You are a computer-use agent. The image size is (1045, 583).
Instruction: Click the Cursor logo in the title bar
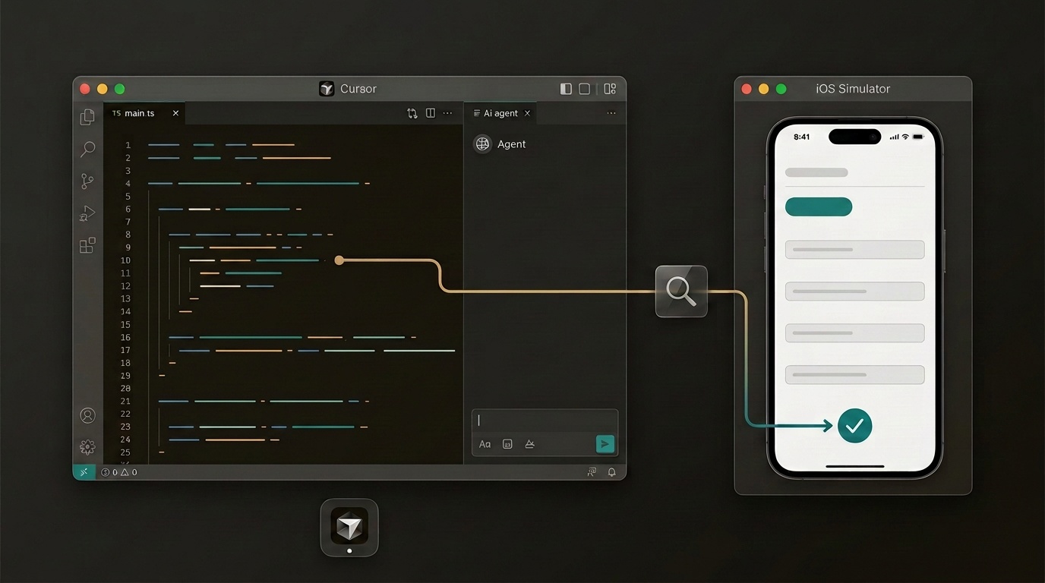point(327,89)
